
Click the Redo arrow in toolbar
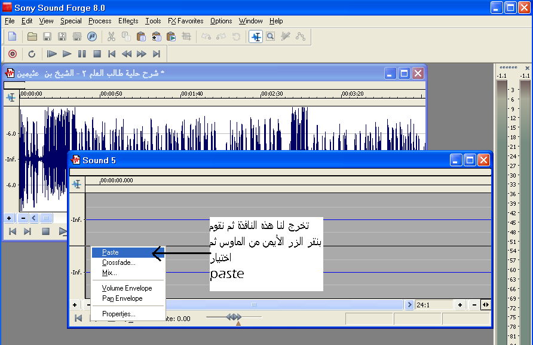[221, 36]
